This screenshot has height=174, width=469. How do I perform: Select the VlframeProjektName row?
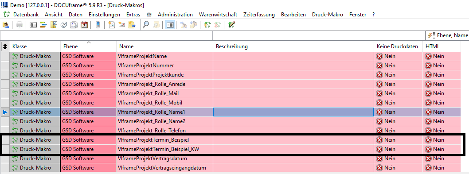[231, 56]
